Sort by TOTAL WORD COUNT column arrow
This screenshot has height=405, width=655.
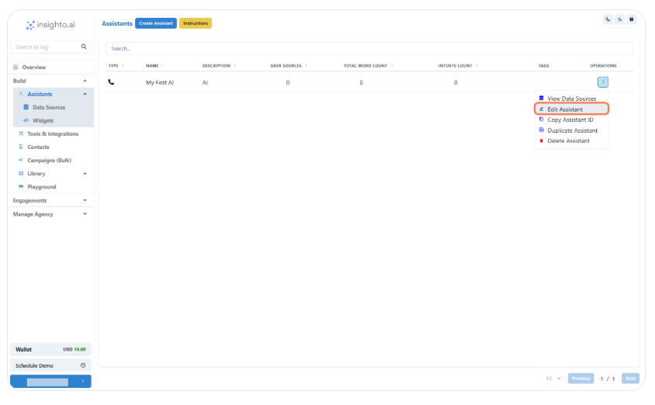(x=392, y=65)
